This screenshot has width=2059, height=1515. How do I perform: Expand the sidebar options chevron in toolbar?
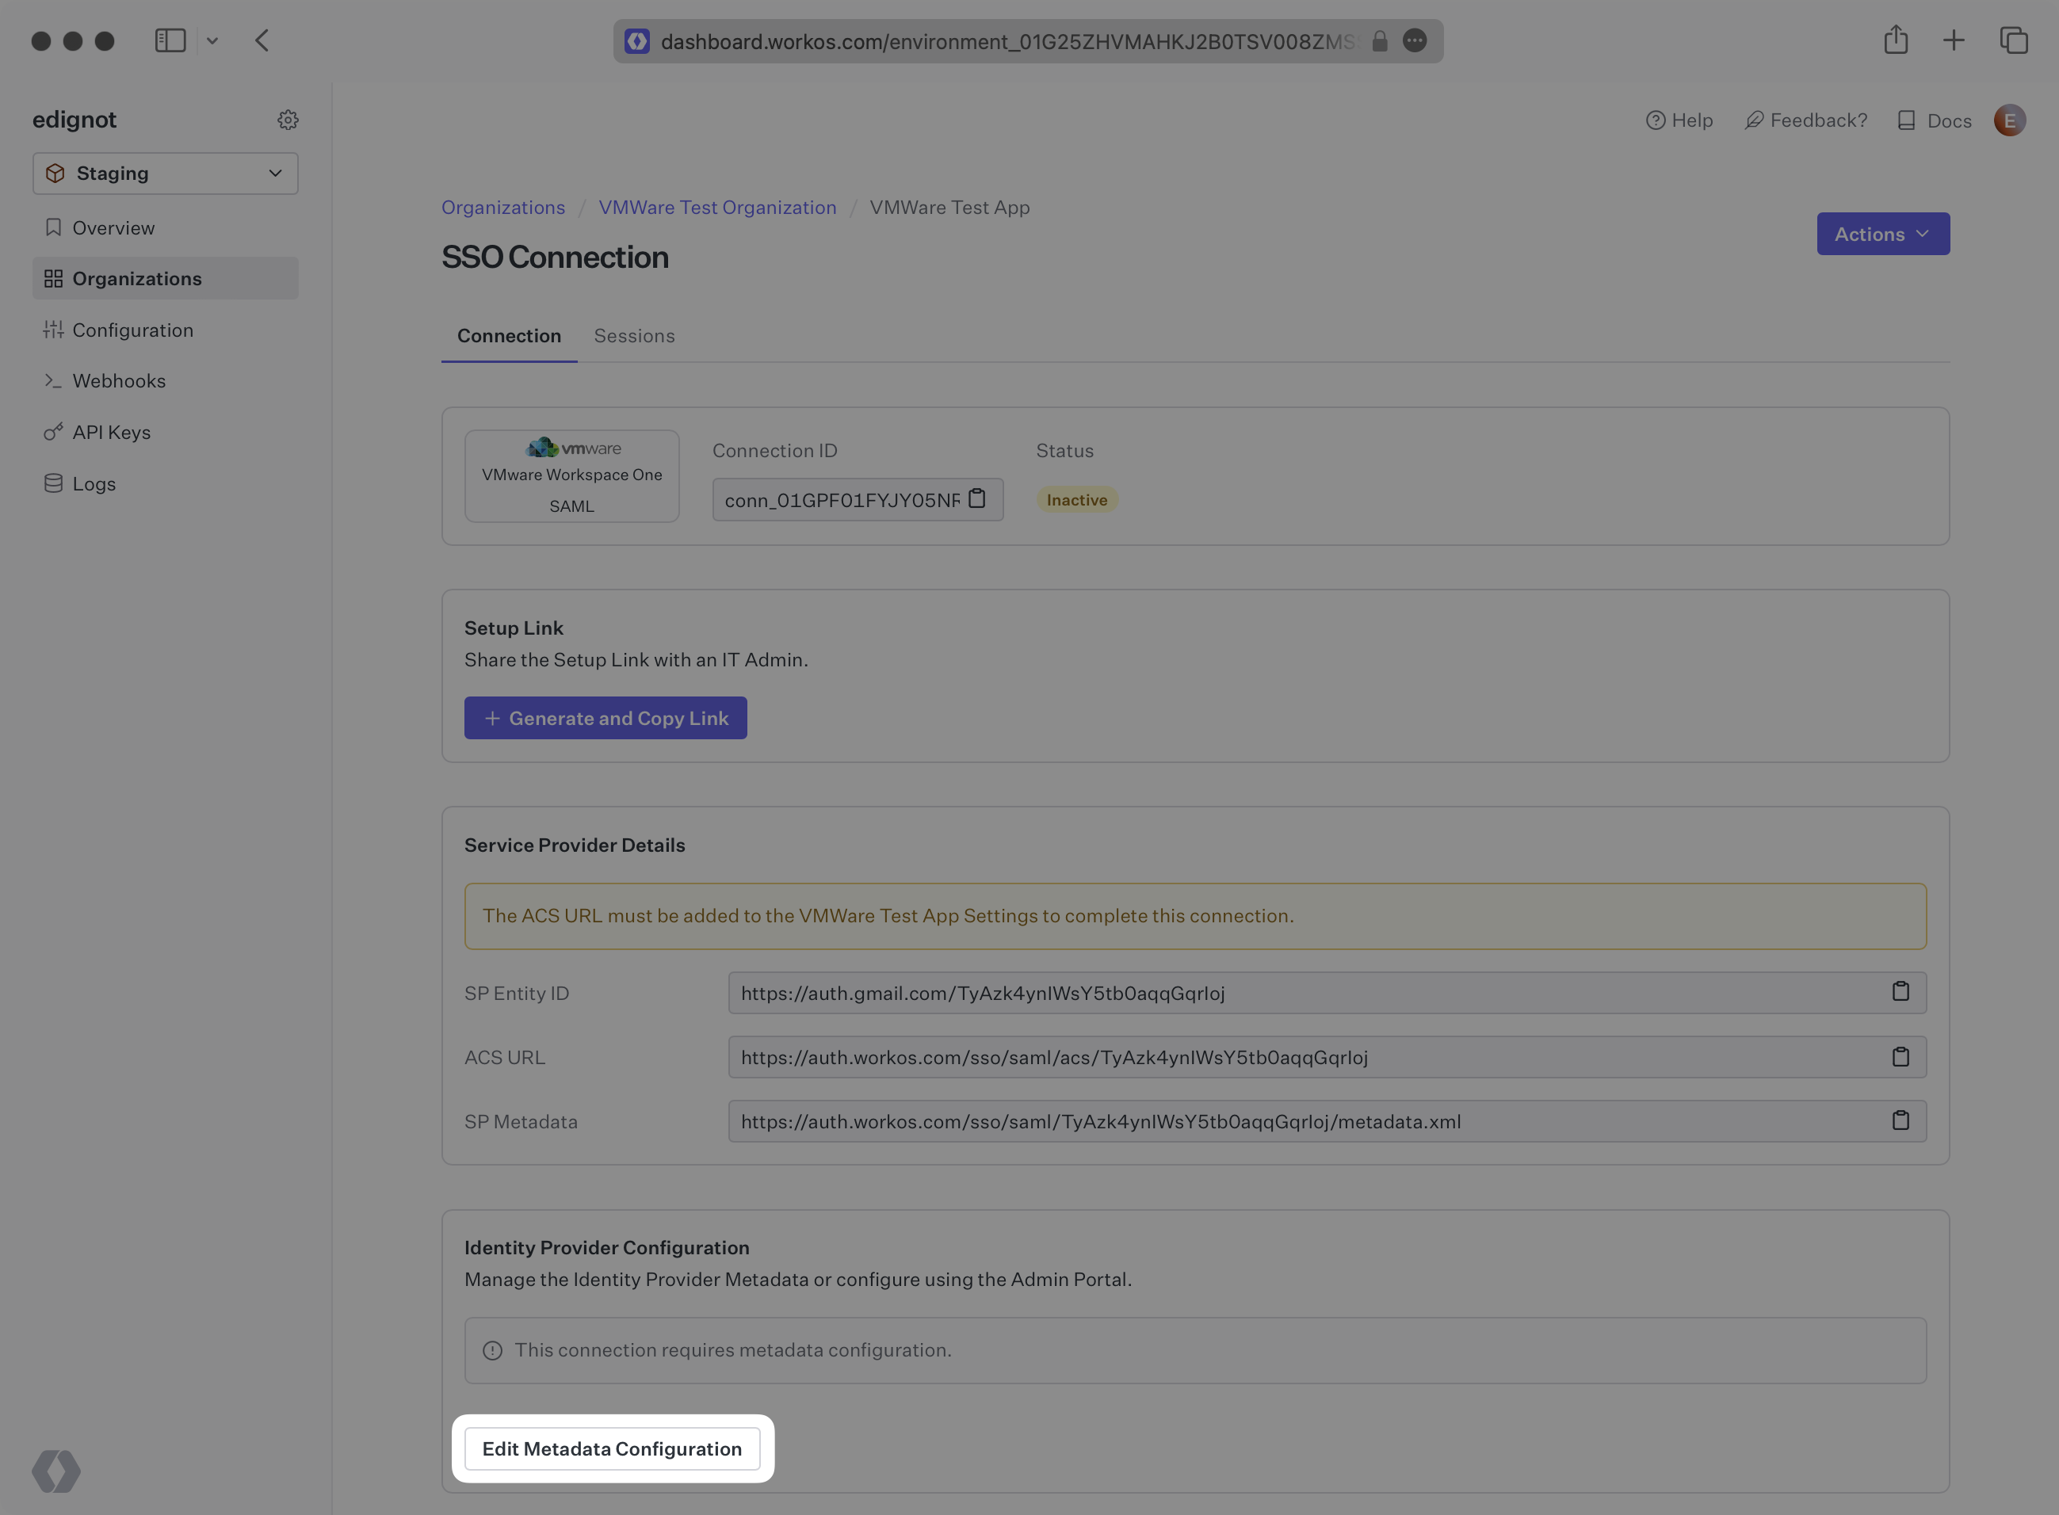click(212, 40)
